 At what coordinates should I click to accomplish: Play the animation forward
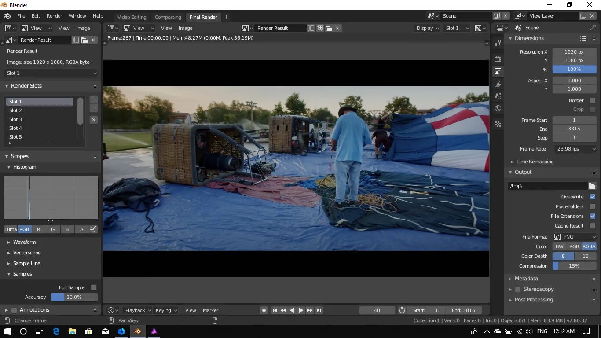click(301, 310)
